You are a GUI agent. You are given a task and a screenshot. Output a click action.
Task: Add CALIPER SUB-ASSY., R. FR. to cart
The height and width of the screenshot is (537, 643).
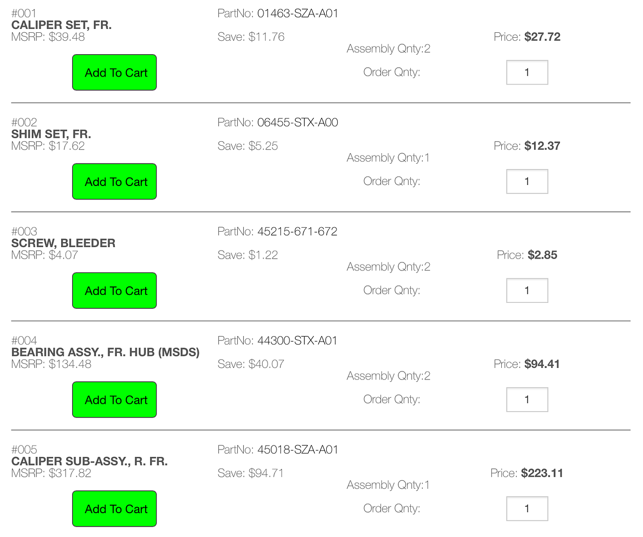coord(114,509)
